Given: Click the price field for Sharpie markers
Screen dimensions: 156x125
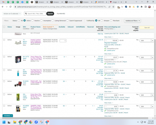Looking at the screenshot, I should (111, 106).
